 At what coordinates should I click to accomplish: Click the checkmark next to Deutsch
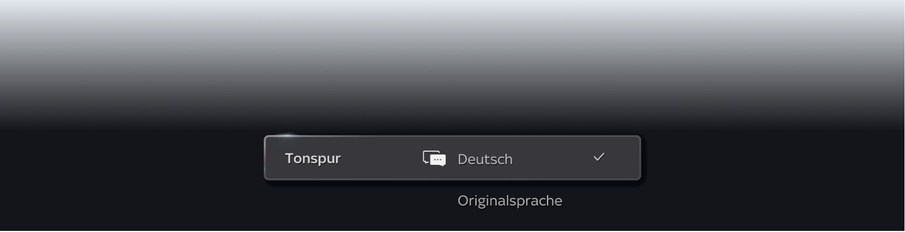click(x=599, y=157)
